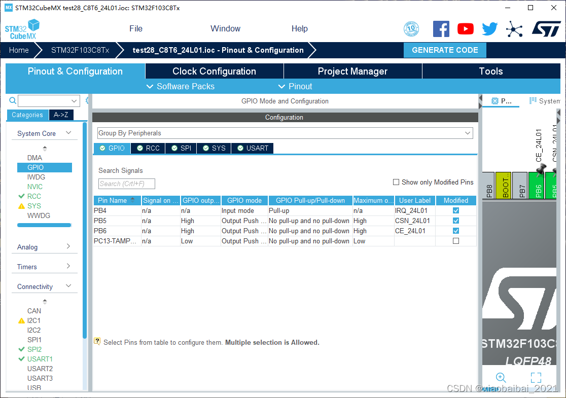Click the fit-to-view frame icon
This screenshot has width=566, height=398.
[536, 377]
